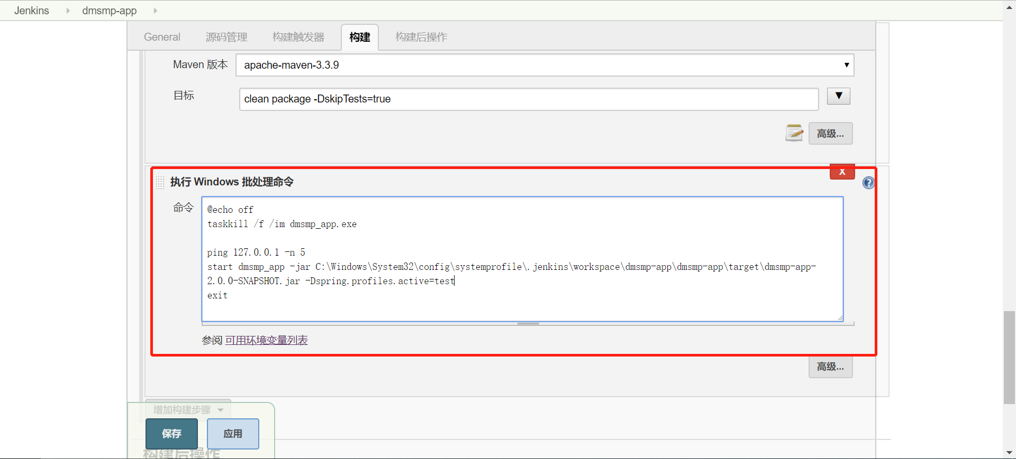
Task: Switch to the 构建触发器 tab
Action: [298, 37]
